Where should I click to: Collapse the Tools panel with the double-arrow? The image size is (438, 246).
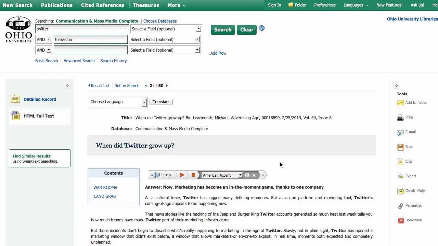pos(396,86)
